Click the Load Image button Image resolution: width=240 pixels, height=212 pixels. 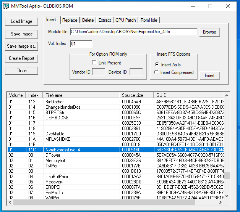21,21
